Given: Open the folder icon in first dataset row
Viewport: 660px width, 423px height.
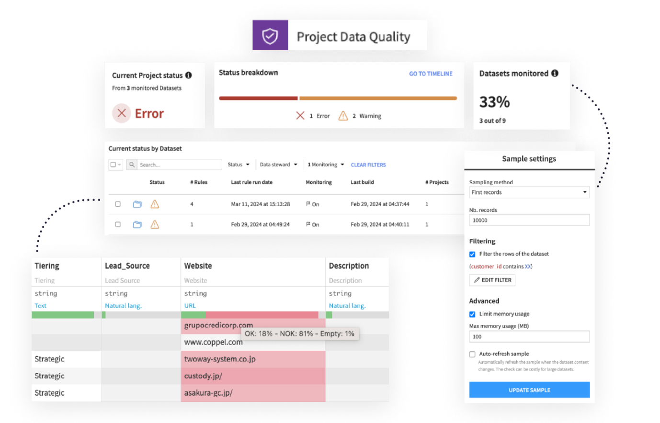Looking at the screenshot, I should tap(137, 204).
